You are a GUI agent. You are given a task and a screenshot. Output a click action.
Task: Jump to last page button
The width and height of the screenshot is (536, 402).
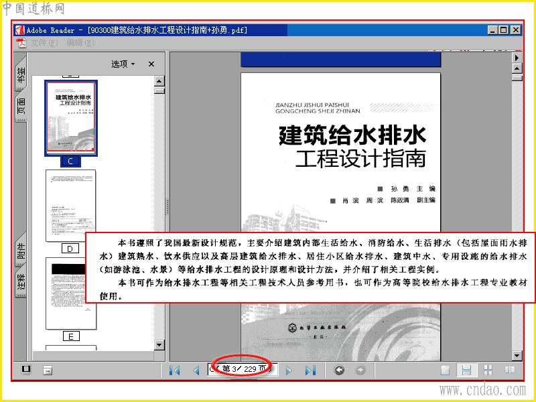click(310, 370)
